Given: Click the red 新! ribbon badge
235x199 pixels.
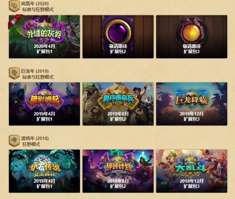Looking at the screenshot, I should click(x=15, y=21).
